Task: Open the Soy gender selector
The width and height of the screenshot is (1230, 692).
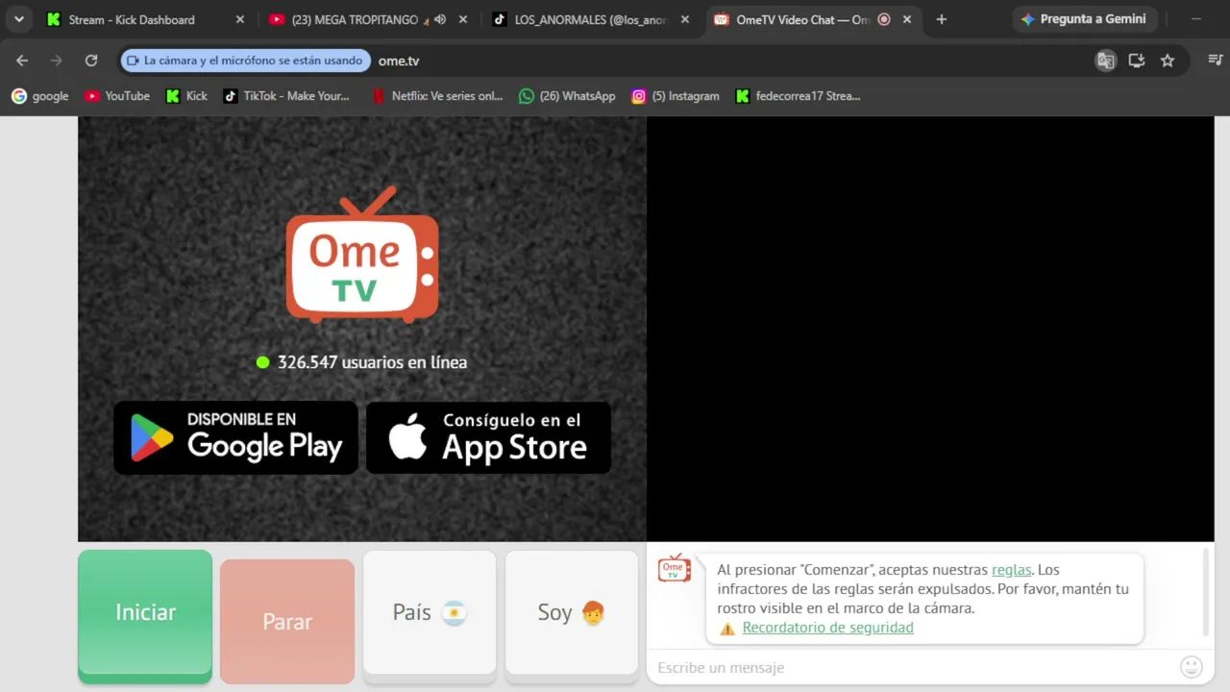Action: [x=572, y=616]
